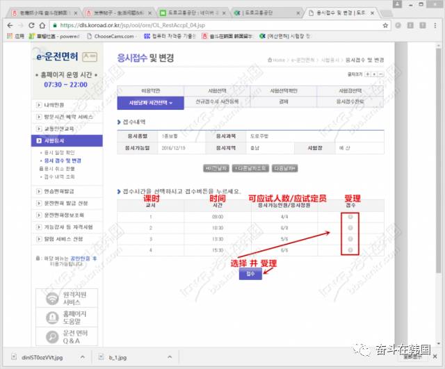Click the e-운전면허 site logo
The width and height of the screenshot is (445, 369).
coord(57,57)
